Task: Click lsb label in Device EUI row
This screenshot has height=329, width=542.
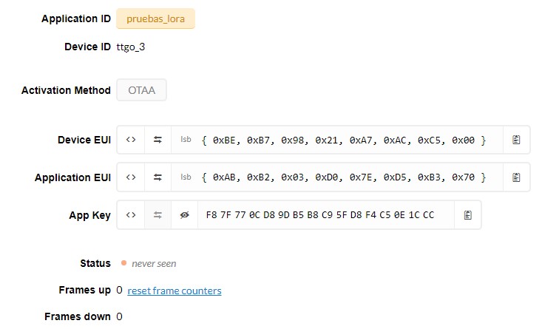Action: click(186, 139)
